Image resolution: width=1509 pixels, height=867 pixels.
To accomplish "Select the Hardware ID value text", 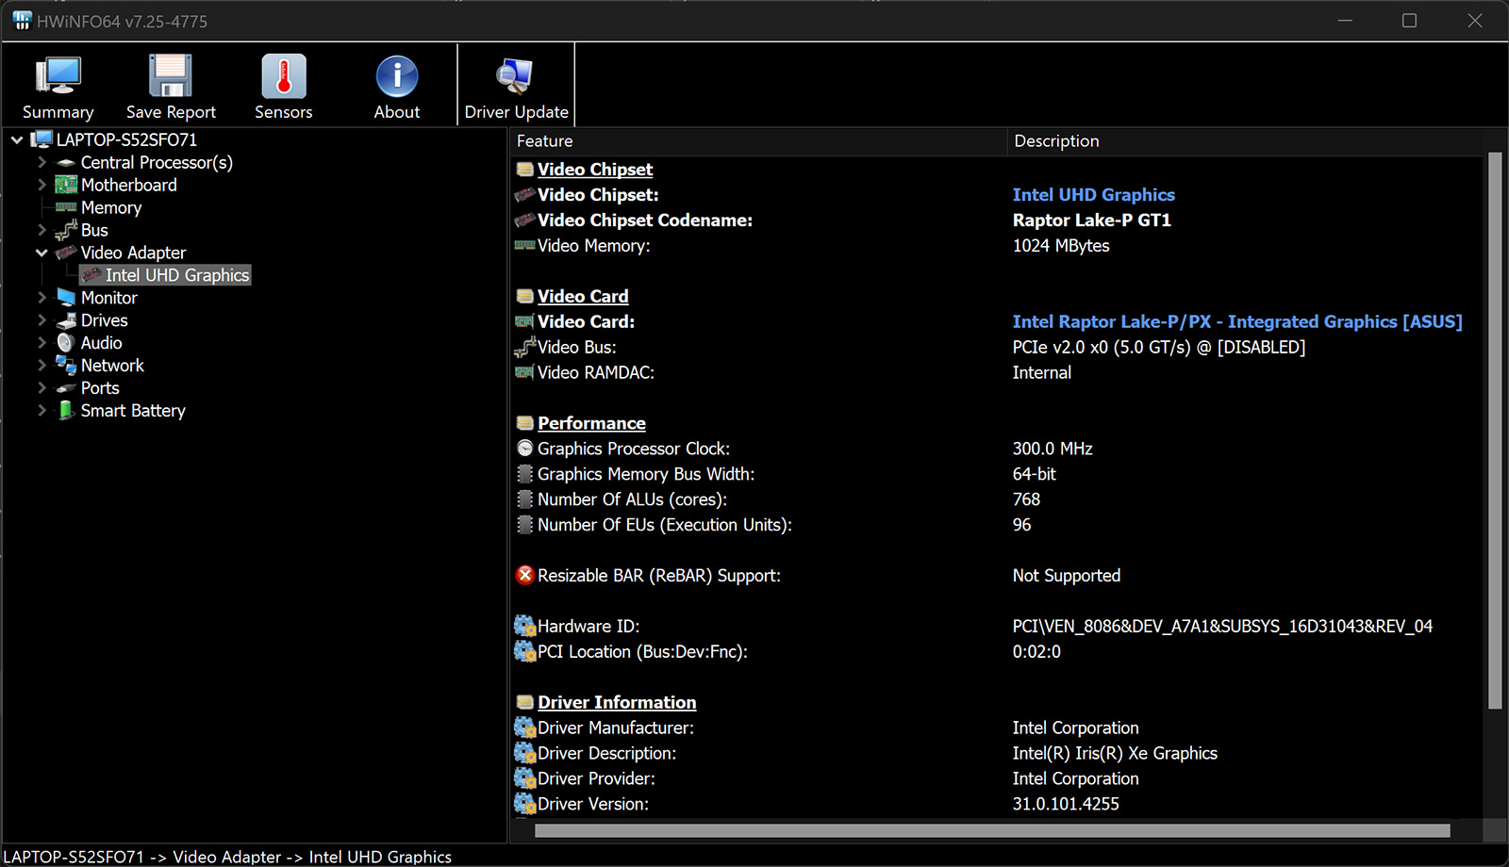I will click(1221, 627).
